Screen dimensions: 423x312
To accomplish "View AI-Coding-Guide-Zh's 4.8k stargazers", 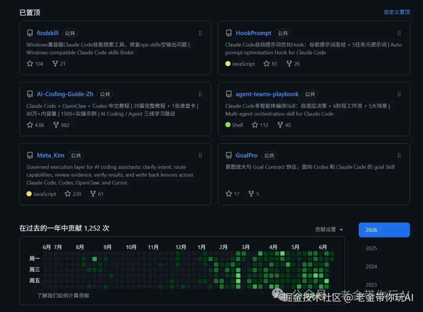I will pos(35,125).
